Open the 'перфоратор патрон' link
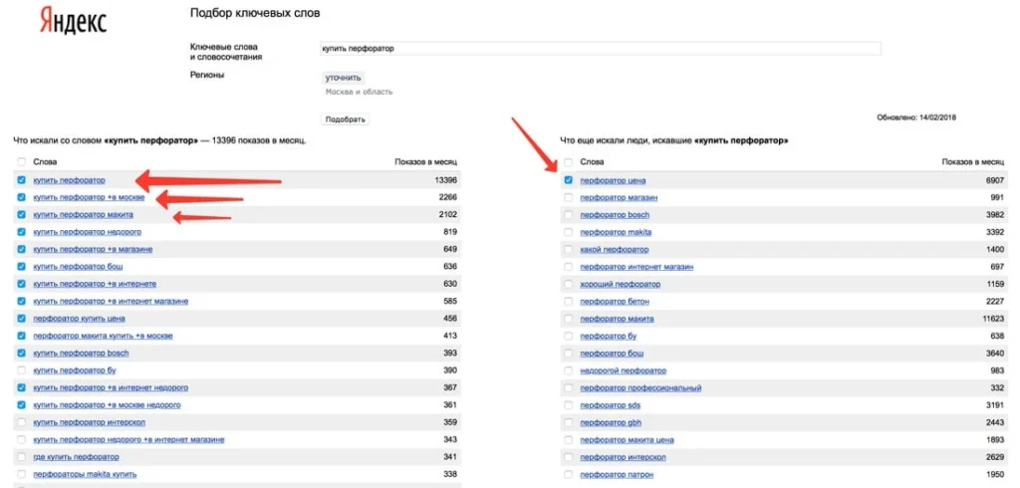This screenshot has height=488, width=1020. 617,474
